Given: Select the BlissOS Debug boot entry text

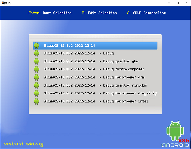Looking at the screenshot, I should pos(79,53).
